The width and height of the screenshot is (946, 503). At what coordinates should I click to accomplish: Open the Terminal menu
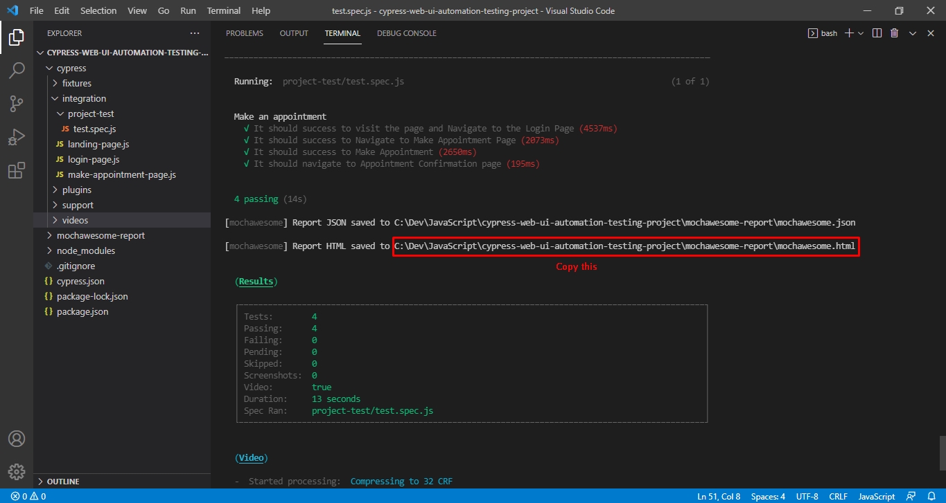pyautogui.click(x=223, y=10)
